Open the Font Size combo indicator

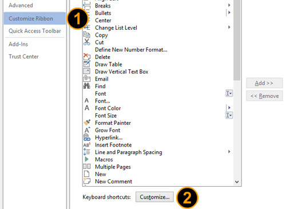[x=229, y=115]
